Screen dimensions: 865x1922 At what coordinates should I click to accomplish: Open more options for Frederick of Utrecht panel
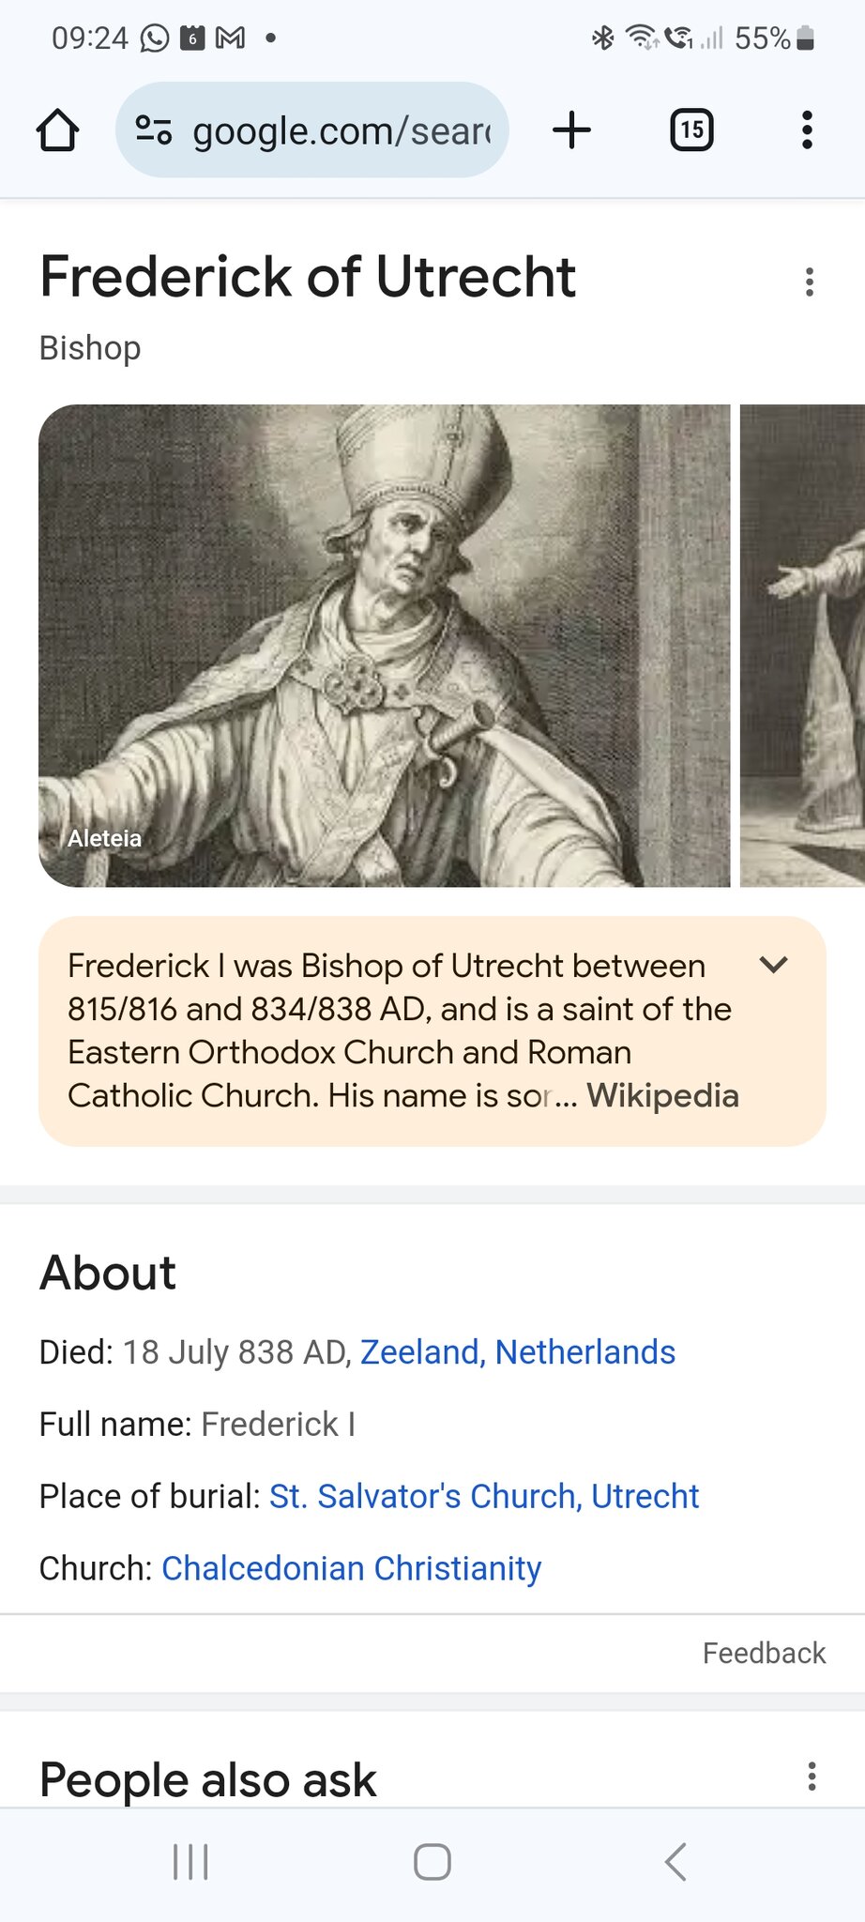810,282
